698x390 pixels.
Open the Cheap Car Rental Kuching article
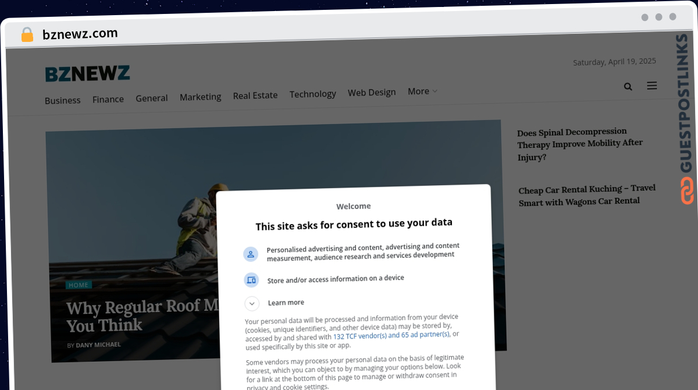pos(587,195)
